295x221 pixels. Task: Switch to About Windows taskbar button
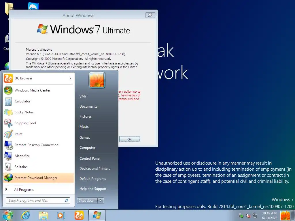tap(97, 215)
